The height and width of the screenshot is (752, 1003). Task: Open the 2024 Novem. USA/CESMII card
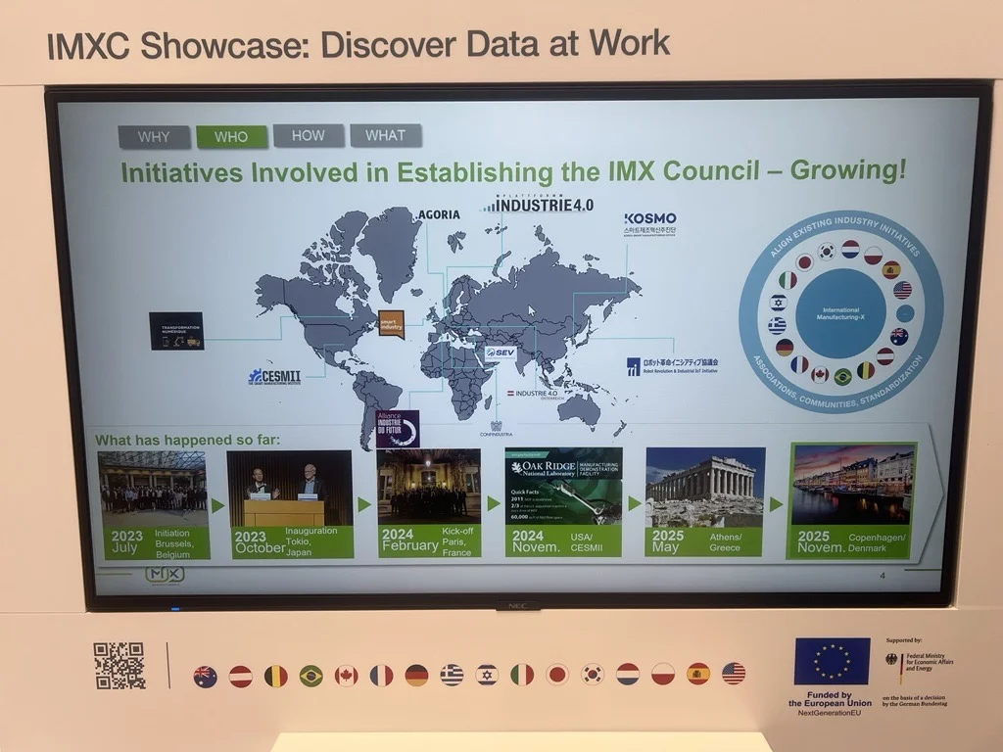click(563, 502)
